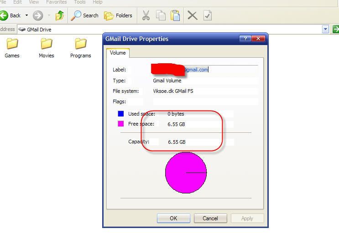This screenshot has width=339, height=233.
Task: Expand the address bar dropdown
Action: (x=325, y=29)
